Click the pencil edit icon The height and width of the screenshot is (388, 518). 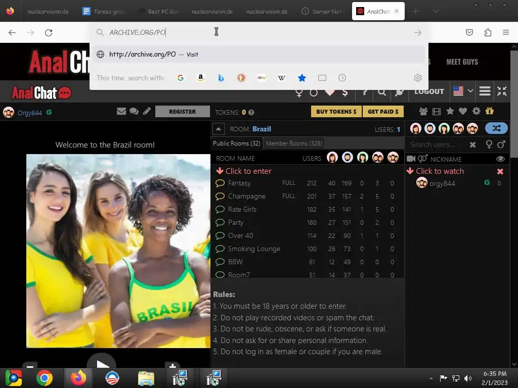tap(147, 111)
